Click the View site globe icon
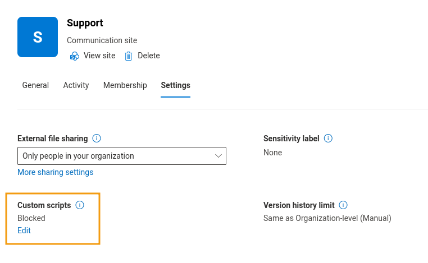The height and width of the screenshot is (263, 428). point(74,56)
